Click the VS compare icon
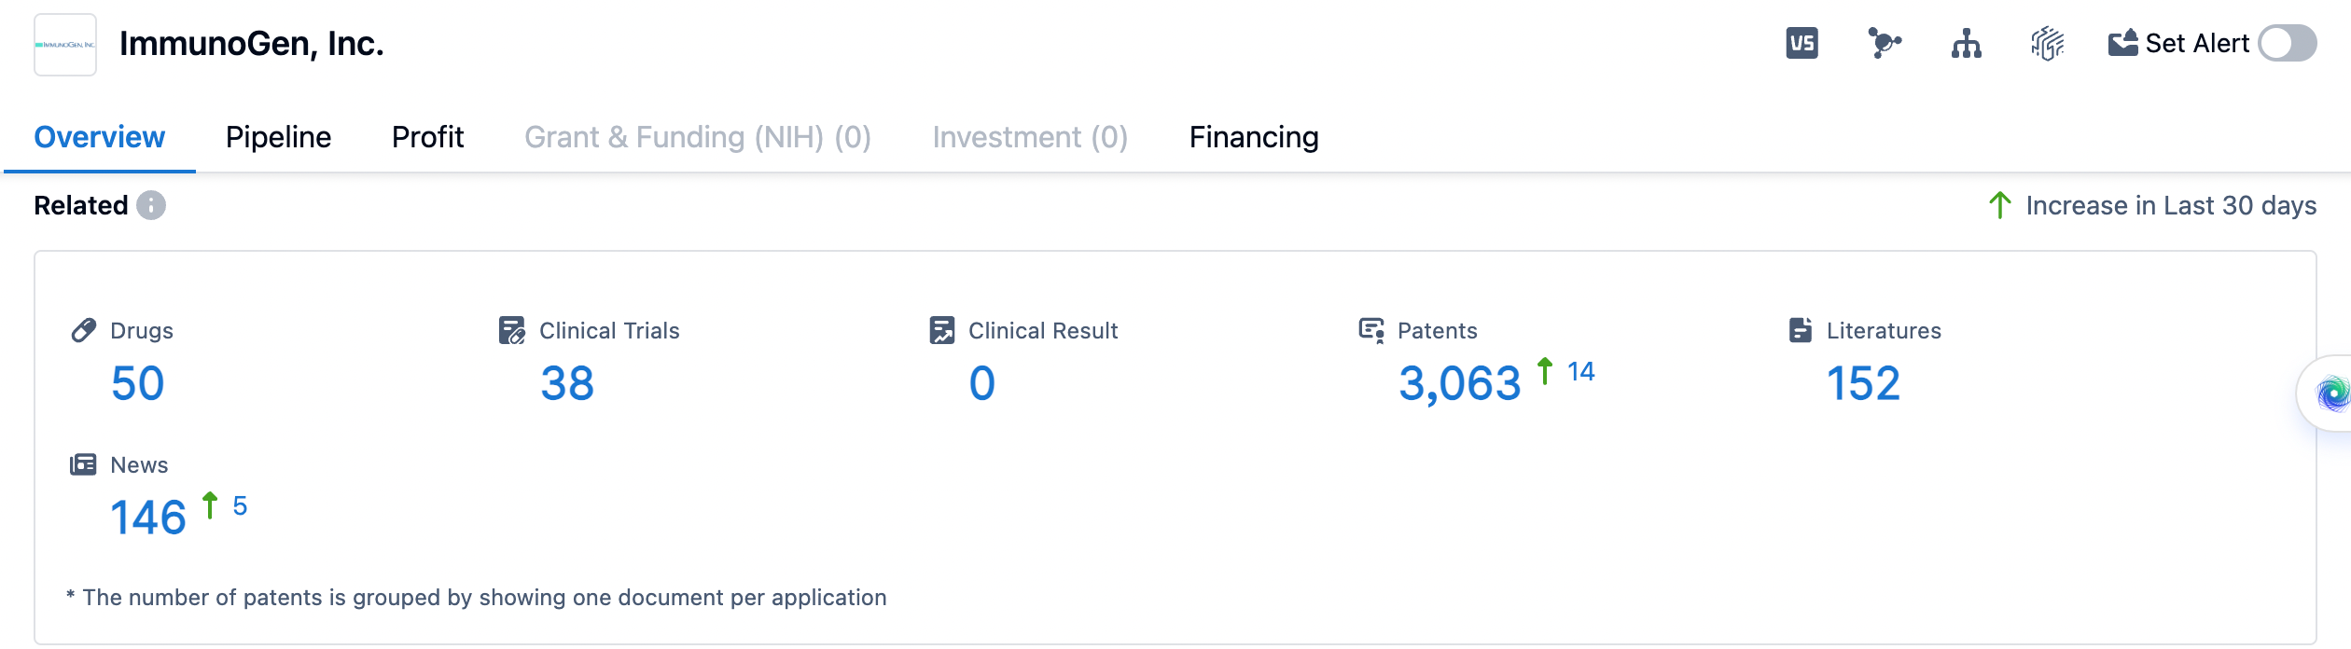Viewport: 2351px width, 649px height. (x=1802, y=44)
